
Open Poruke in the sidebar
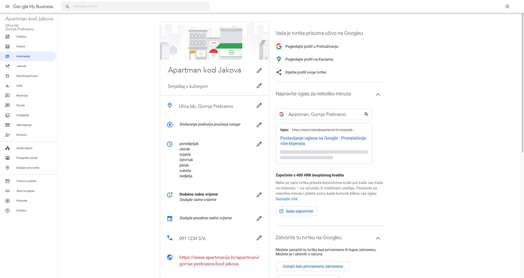28,105
